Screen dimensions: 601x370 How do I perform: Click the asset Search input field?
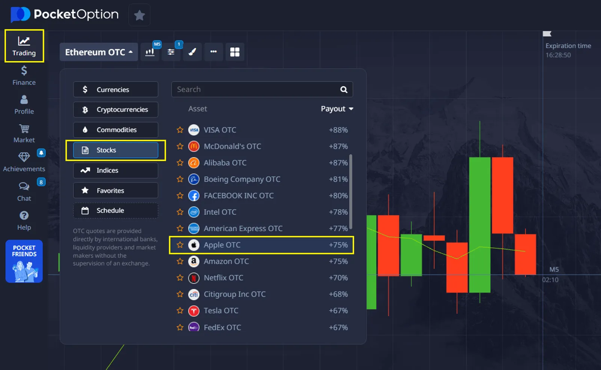coord(255,90)
